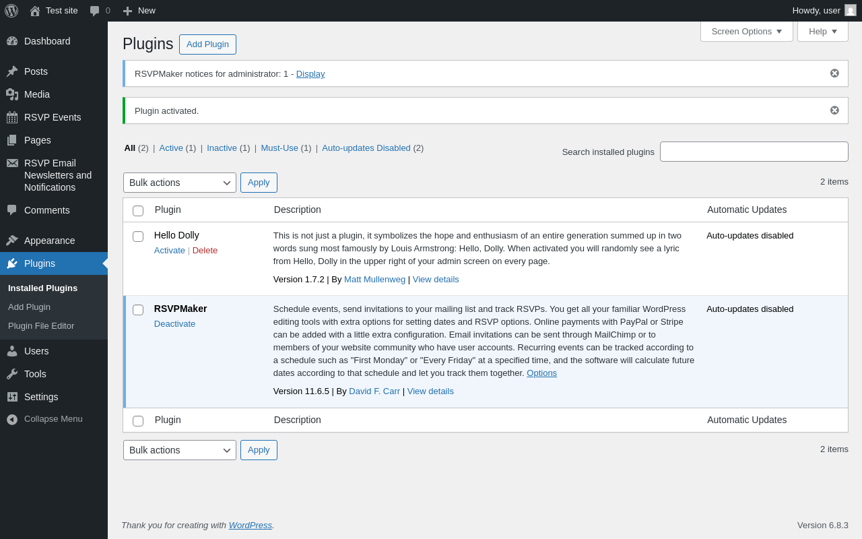
Task: Check the RSVPMaker plugin checkbox
Action: pos(138,310)
